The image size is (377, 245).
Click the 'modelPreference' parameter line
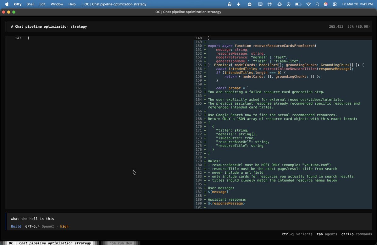click(x=252, y=57)
